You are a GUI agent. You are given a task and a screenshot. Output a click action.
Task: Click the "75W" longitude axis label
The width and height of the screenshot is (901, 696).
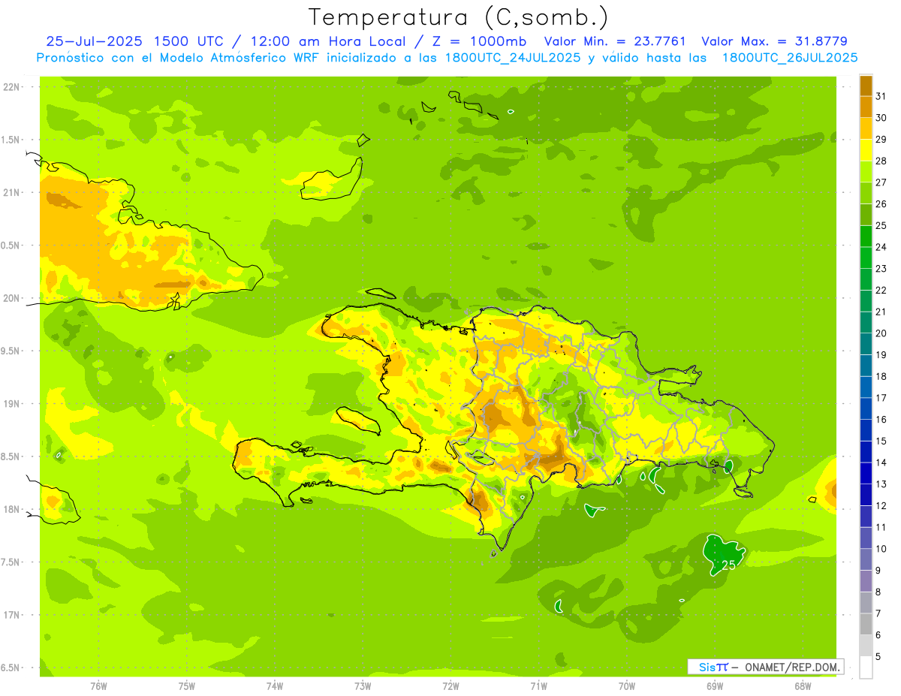point(187,687)
